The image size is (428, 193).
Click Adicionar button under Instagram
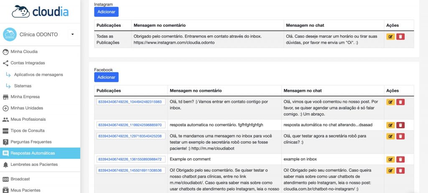click(106, 12)
